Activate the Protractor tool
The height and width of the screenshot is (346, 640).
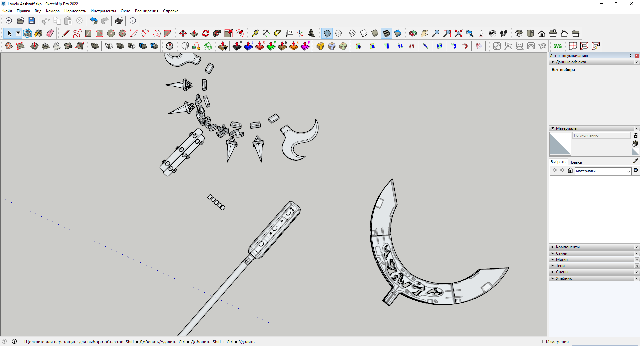pyautogui.click(x=278, y=33)
